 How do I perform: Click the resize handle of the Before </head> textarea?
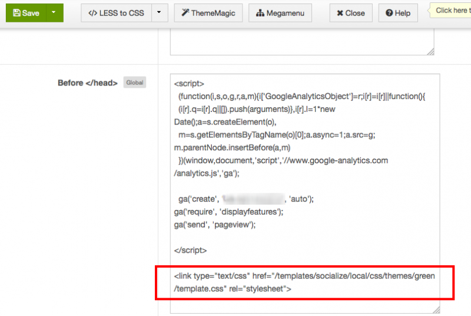click(x=436, y=310)
